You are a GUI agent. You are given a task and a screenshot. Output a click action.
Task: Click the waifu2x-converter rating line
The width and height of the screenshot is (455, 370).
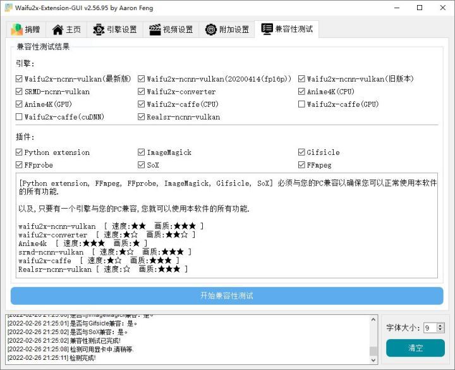point(107,235)
